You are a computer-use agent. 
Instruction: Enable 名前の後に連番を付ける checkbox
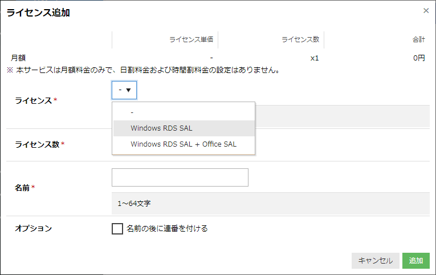[x=117, y=229]
